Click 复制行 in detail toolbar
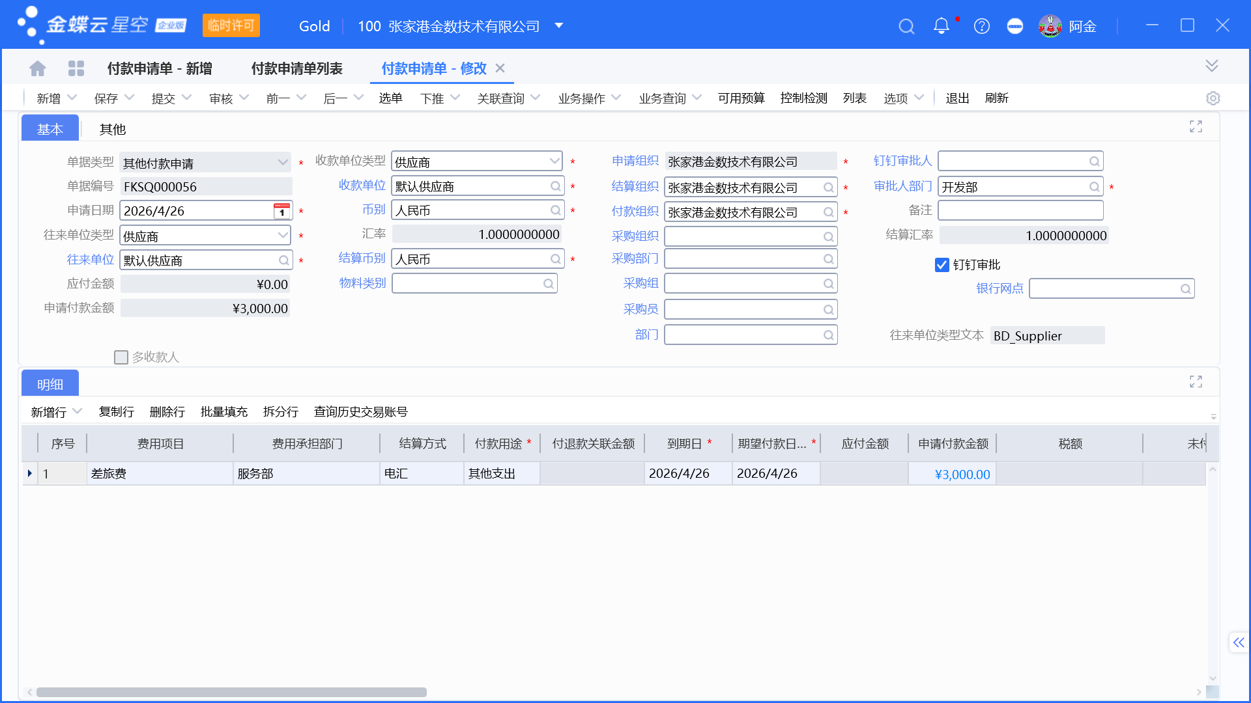This screenshot has height=703, width=1251. (117, 412)
